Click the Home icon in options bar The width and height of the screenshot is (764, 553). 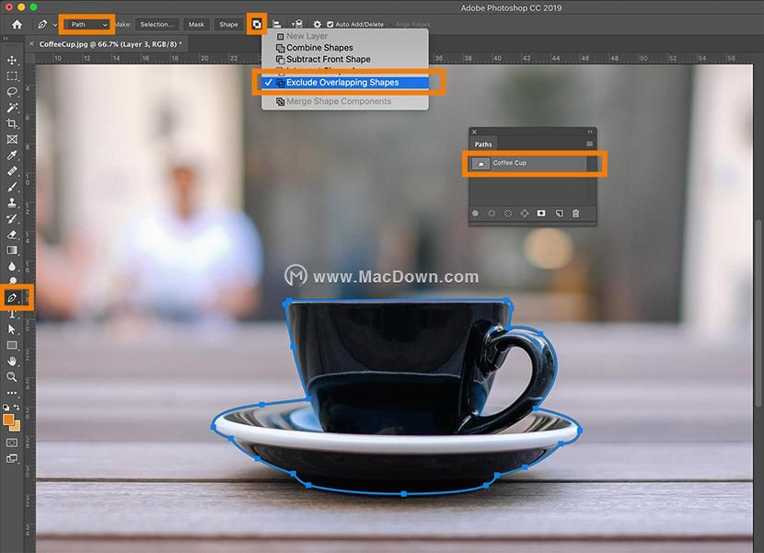tap(17, 24)
